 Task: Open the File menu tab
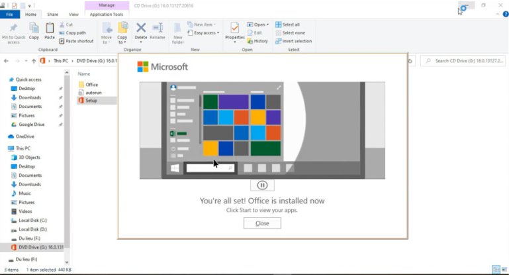click(10, 14)
